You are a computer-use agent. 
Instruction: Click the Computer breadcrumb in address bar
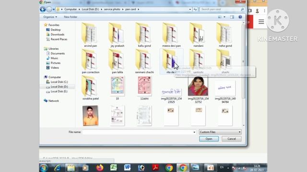71,9
